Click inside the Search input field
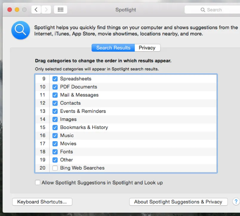The height and width of the screenshot is (216, 240). (218, 10)
